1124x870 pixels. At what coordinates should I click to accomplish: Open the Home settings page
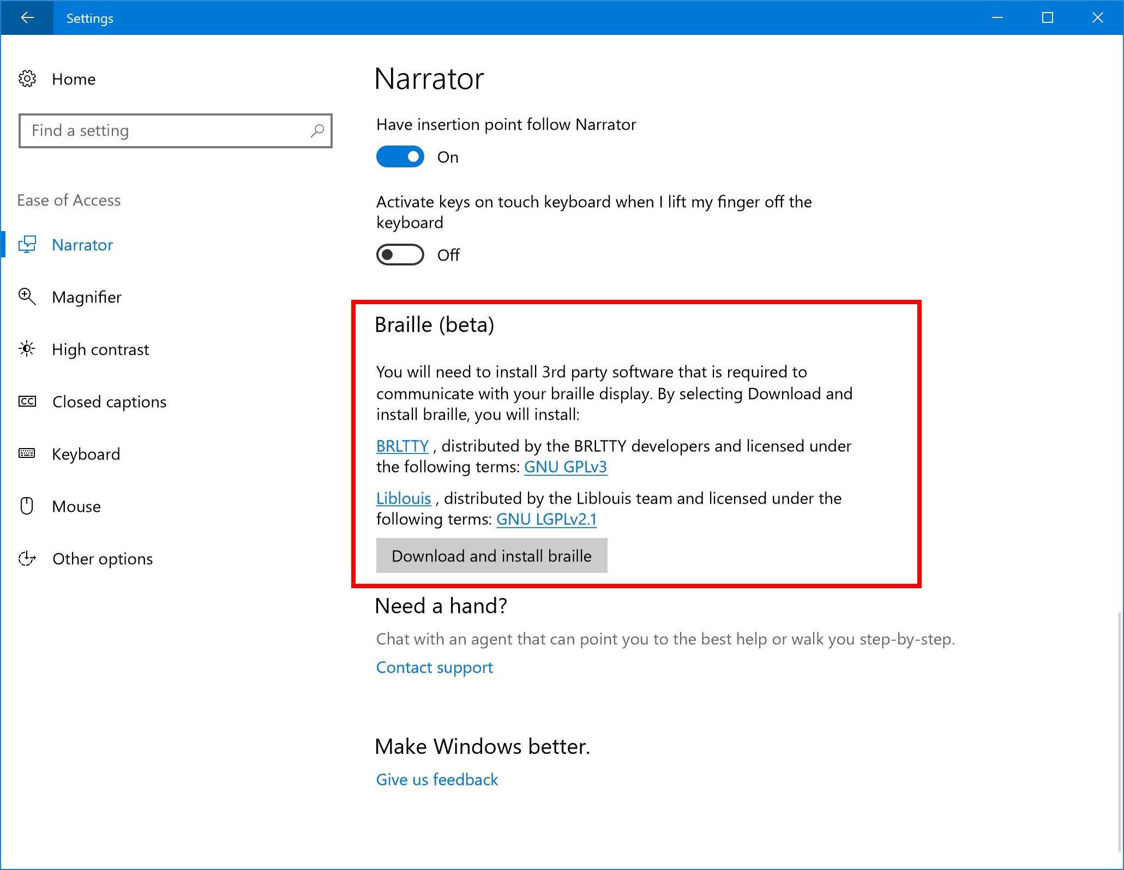(x=74, y=78)
